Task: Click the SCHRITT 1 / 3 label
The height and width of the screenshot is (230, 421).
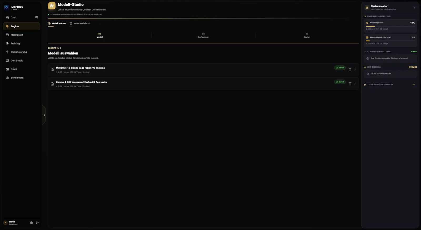Action: [x=54, y=48]
